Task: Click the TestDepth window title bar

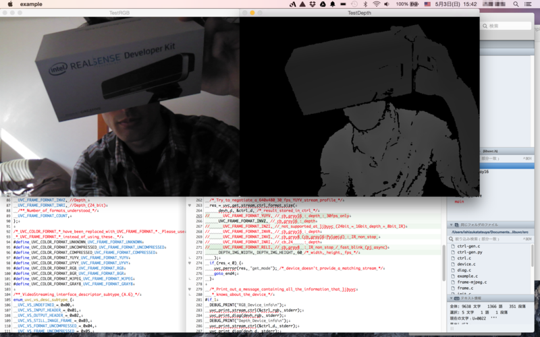Action: point(359,13)
